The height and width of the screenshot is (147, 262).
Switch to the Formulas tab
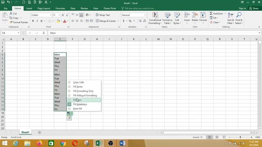click(60, 8)
